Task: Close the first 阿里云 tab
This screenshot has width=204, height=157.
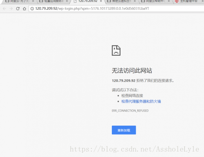Action: tap(33, 1)
